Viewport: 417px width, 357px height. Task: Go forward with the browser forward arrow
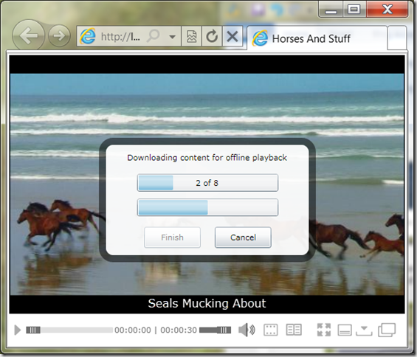pos(59,35)
